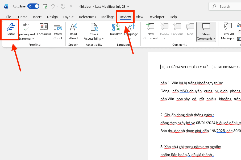Open the Help tab

(x=173, y=17)
